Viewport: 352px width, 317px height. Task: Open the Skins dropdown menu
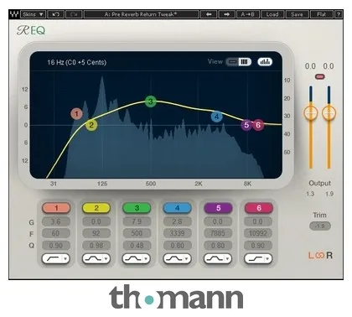tap(34, 14)
